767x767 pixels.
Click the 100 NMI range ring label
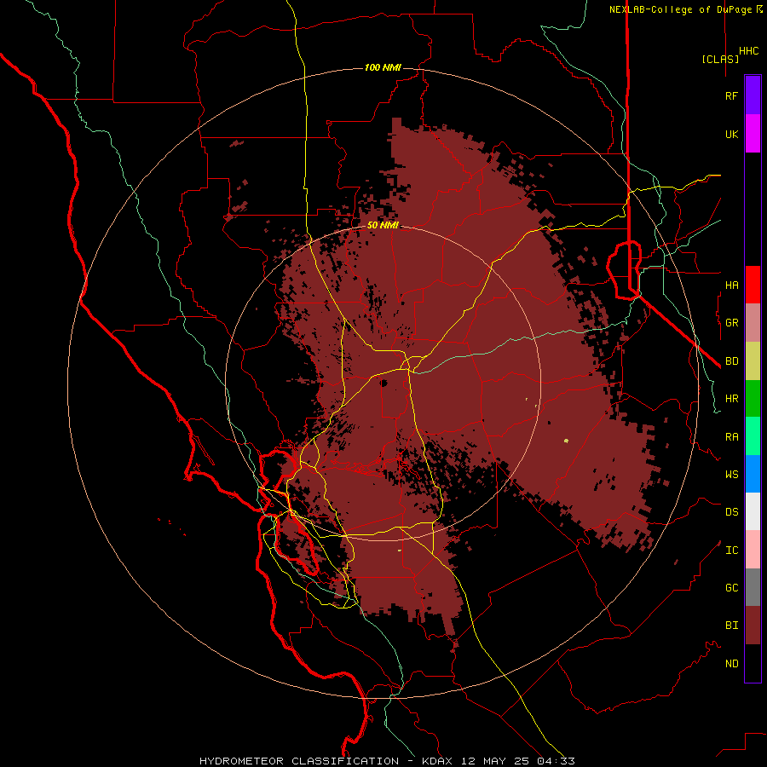click(383, 67)
